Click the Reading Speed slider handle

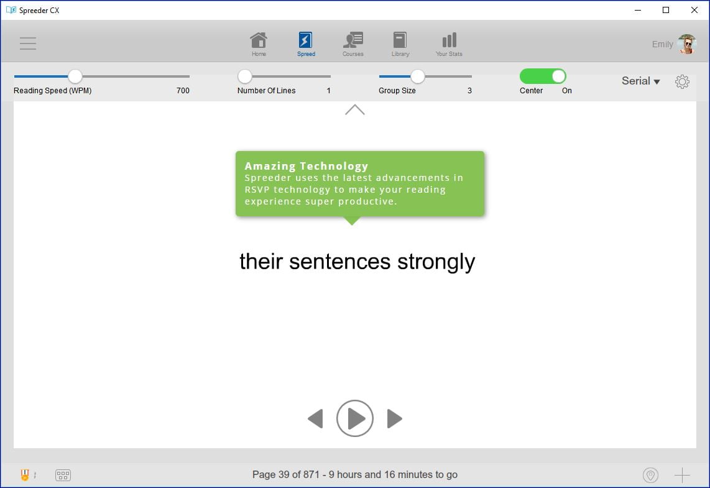(x=75, y=76)
